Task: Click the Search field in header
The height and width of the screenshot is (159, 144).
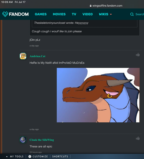Action: coord(140,14)
